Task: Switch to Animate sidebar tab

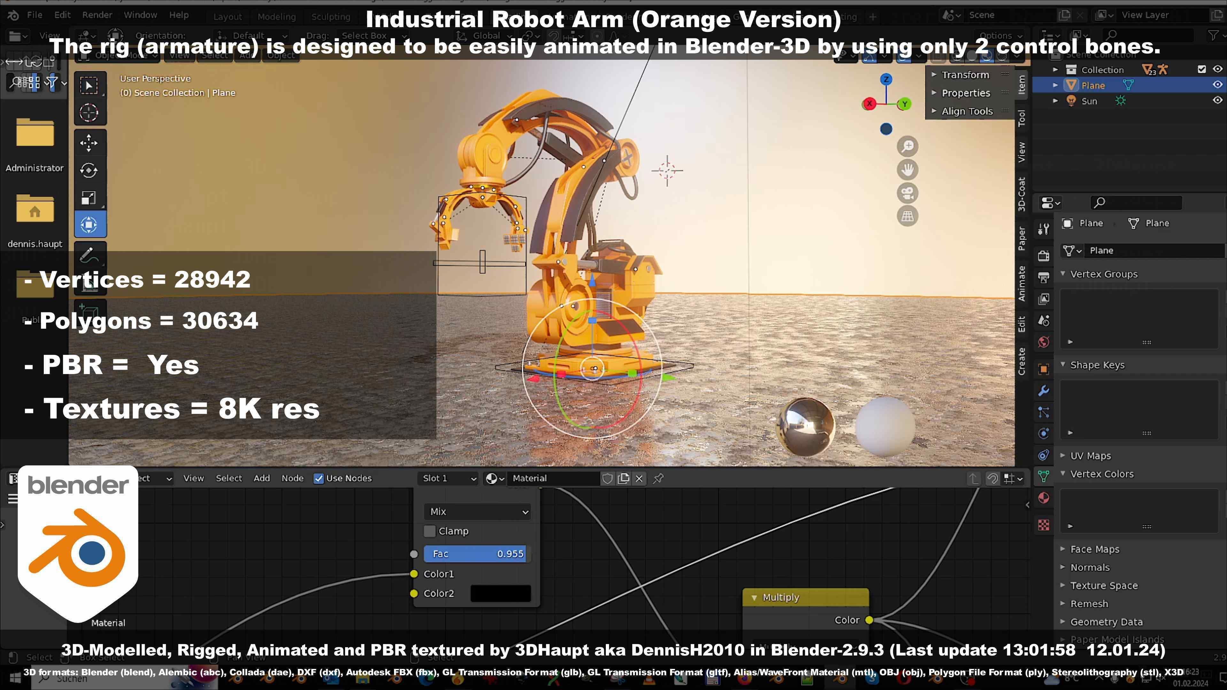Action: (1022, 283)
